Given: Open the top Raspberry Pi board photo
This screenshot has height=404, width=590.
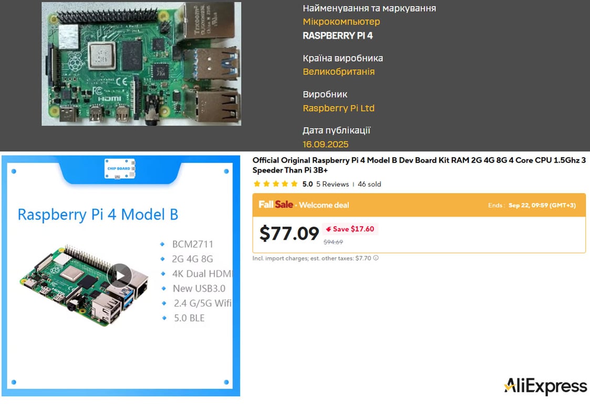Looking at the screenshot, I should pos(141,64).
